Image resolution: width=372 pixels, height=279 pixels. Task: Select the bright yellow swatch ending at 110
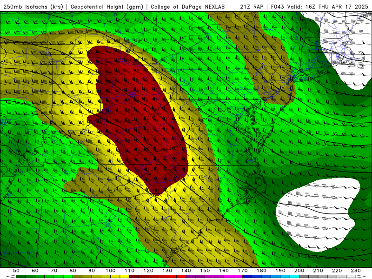(125, 276)
